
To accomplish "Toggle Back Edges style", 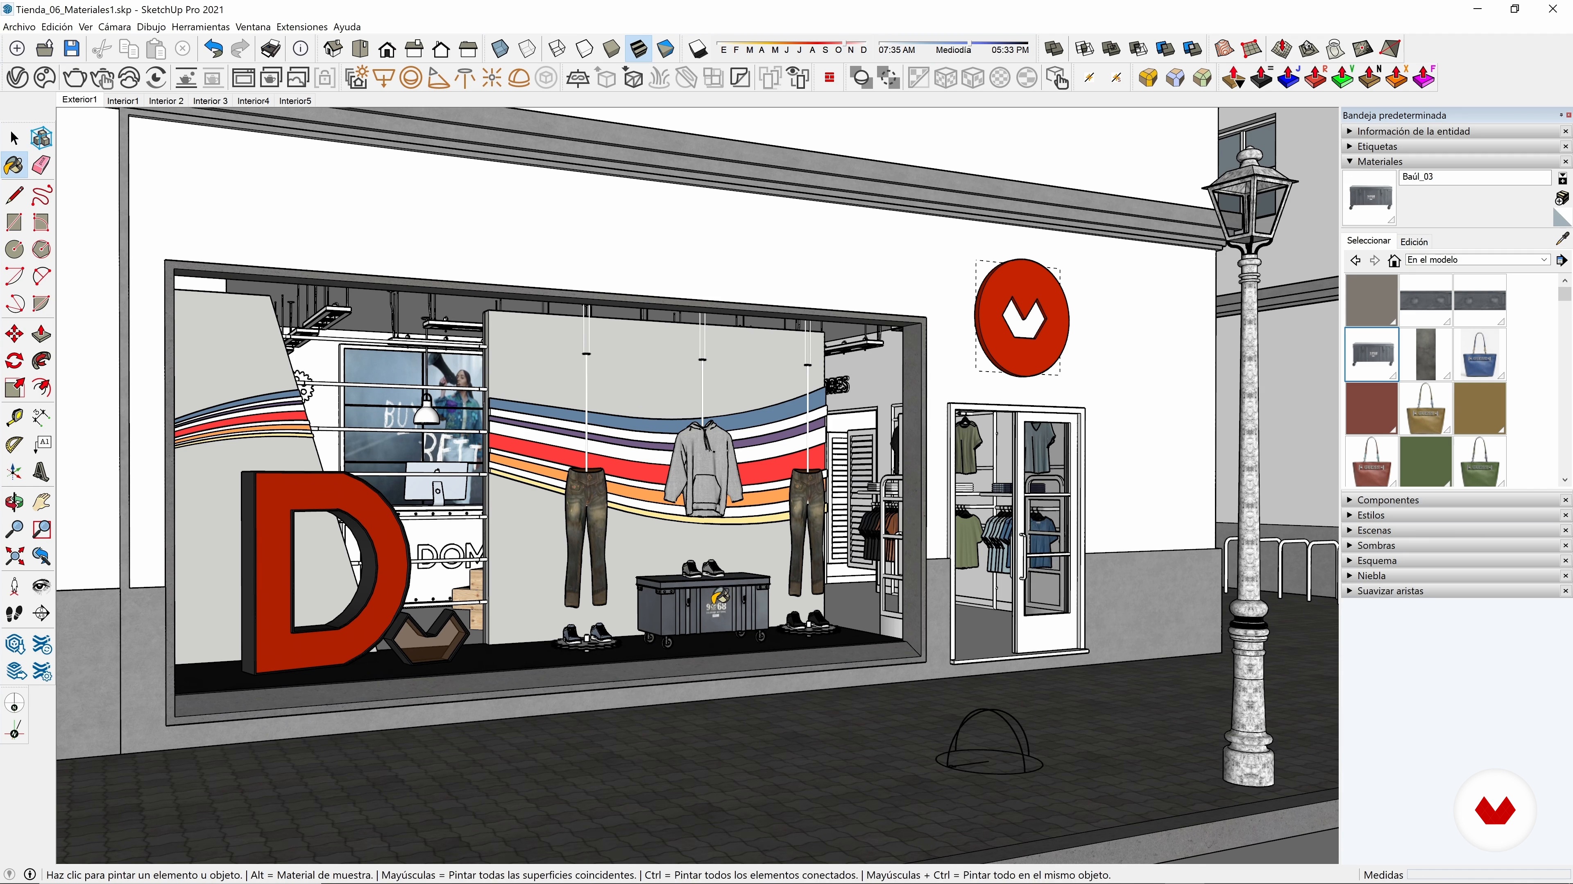I will (x=526, y=48).
